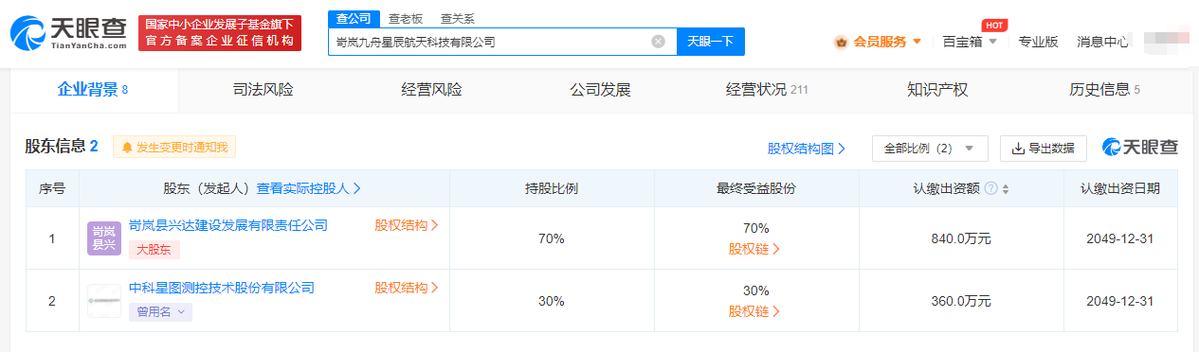Select the 司法风险 tab
Screen dimensions: 1199x352
pyautogui.click(x=263, y=90)
